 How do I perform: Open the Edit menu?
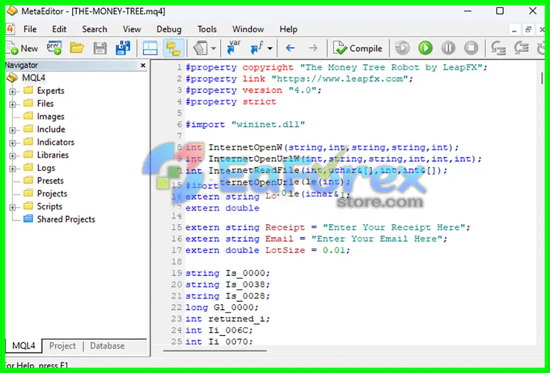pos(59,29)
